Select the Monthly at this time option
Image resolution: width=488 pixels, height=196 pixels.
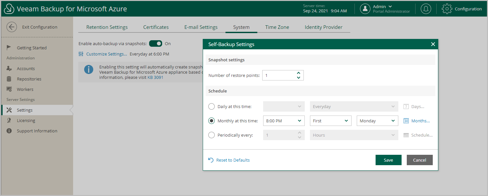212,121
